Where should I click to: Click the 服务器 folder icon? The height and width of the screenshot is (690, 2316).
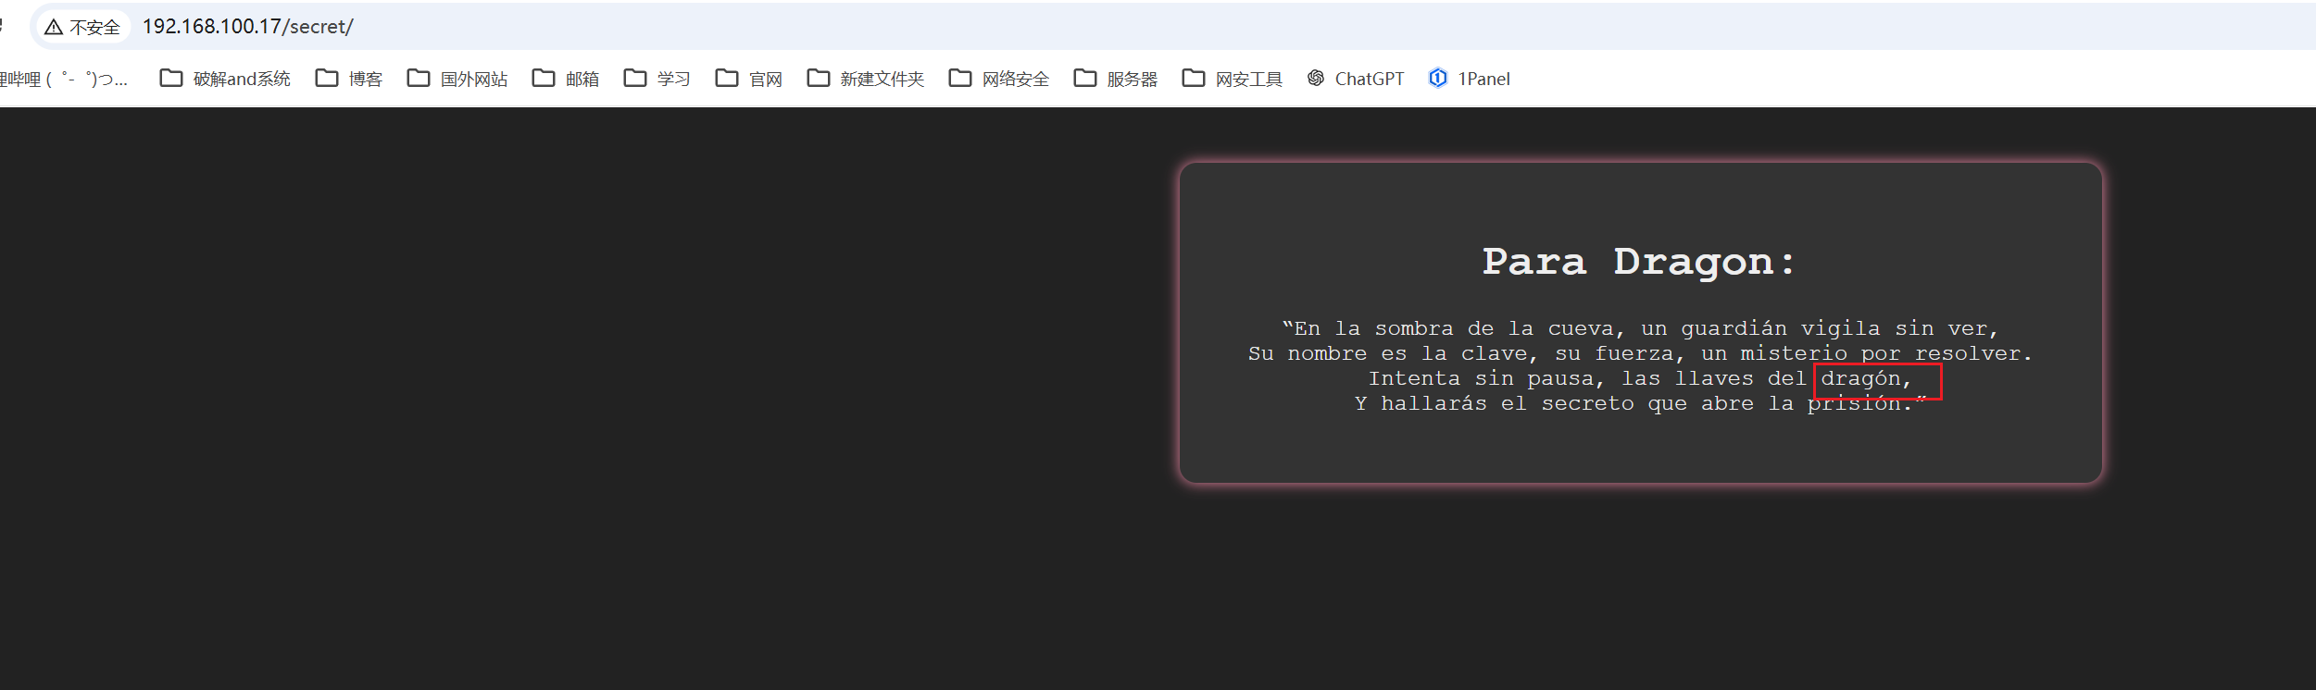pos(1085,79)
